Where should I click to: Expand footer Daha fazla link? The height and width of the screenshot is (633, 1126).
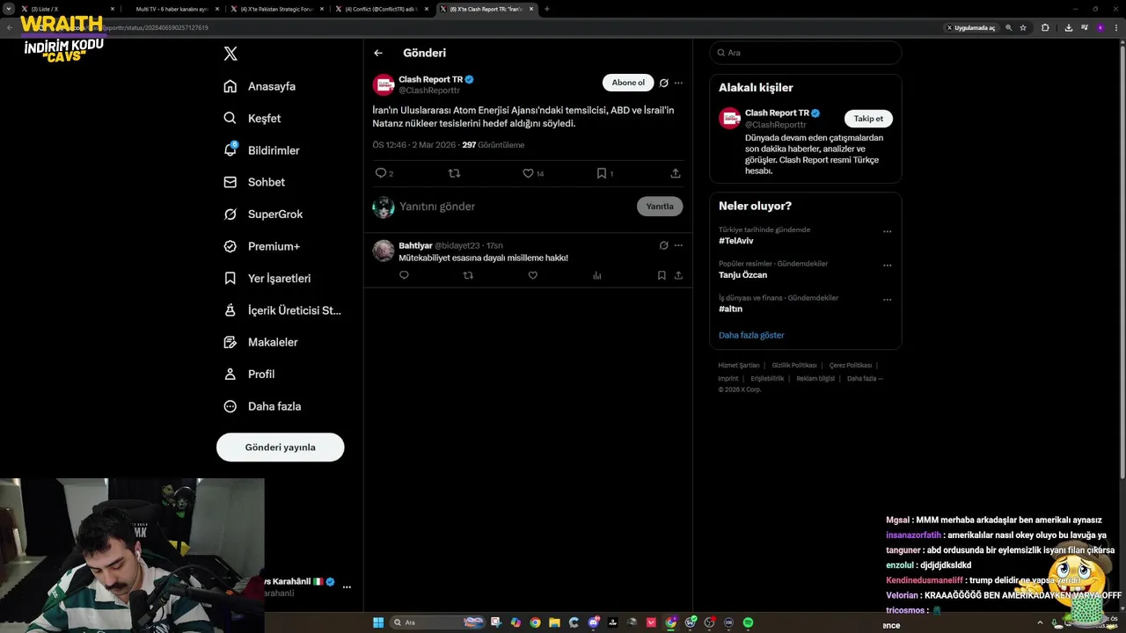pyautogui.click(x=865, y=378)
